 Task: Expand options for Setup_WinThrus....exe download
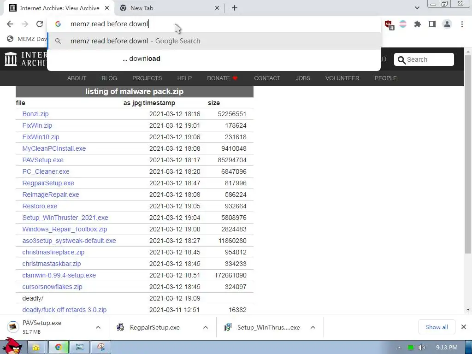coord(313,327)
